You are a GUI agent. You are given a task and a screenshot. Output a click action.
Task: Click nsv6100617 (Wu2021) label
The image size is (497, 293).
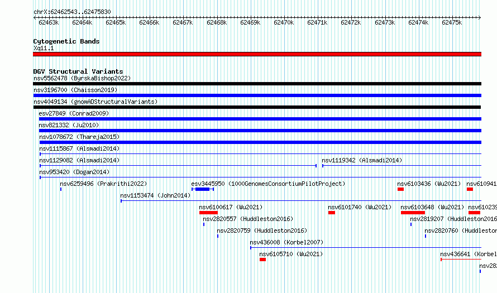point(231,207)
